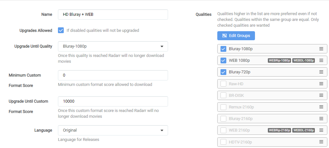Click the Upgrade Until Custom Format Score field

[113, 101]
